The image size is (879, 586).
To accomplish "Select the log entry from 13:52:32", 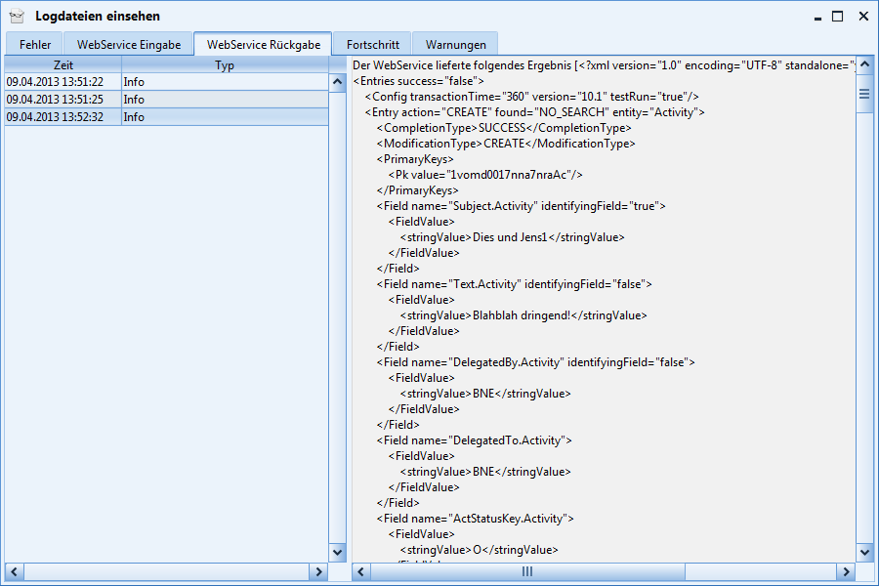I will [62, 117].
